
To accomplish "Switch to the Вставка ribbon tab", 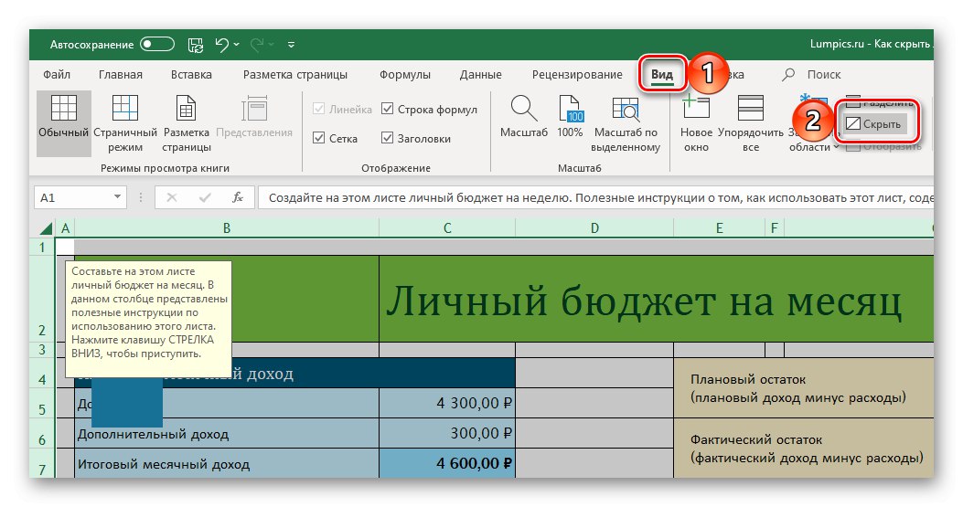I will pyautogui.click(x=191, y=74).
